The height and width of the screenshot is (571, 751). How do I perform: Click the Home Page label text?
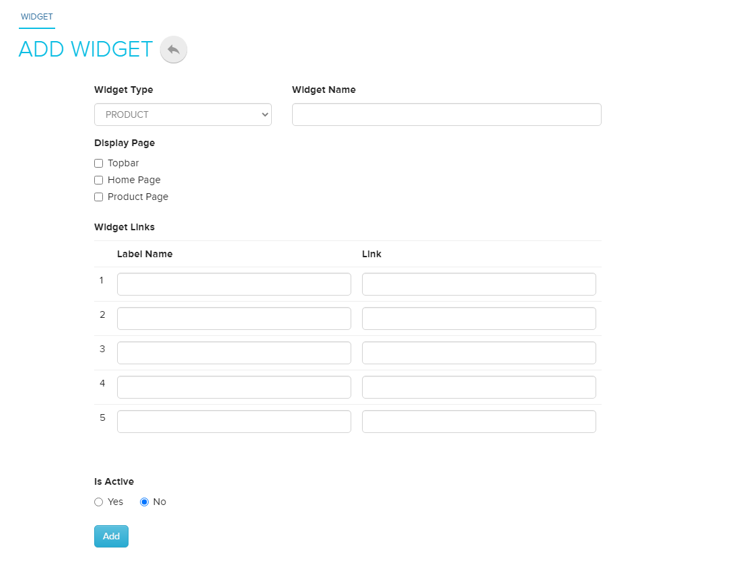coord(134,180)
